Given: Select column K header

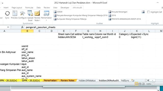Looking at the screenshot, I should coord(137,31).
